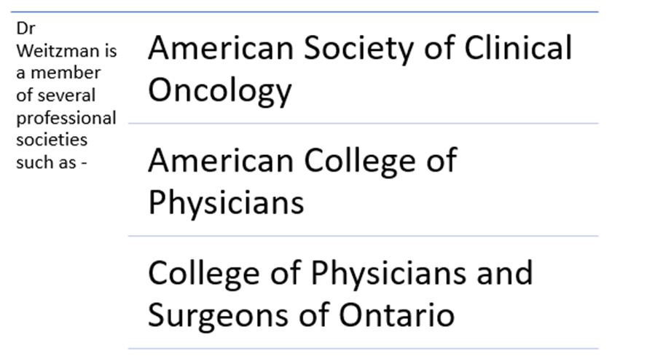Click the 'American College of' text line
The width and height of the screenshot is (647, 364).
pos(302,161)
